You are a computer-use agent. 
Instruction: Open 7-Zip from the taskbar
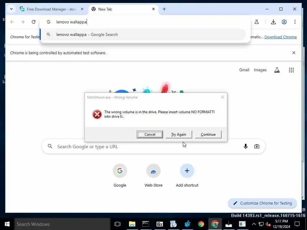pyautogui.click(x=160, y=224)
